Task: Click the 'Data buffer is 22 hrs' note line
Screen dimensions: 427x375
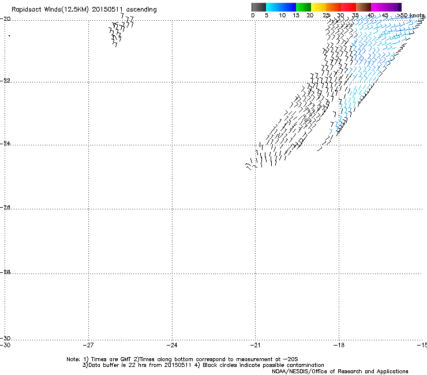Action: [x=203, y=365]
